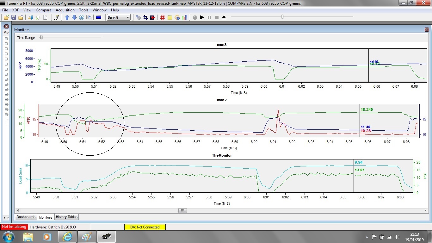This screenshot has height=243, width=432.
Task: Click the TheMonitor chart title
Action: [222, 155]
